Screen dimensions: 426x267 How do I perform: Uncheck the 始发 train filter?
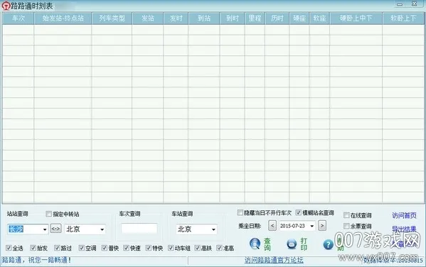pos(33,248)
